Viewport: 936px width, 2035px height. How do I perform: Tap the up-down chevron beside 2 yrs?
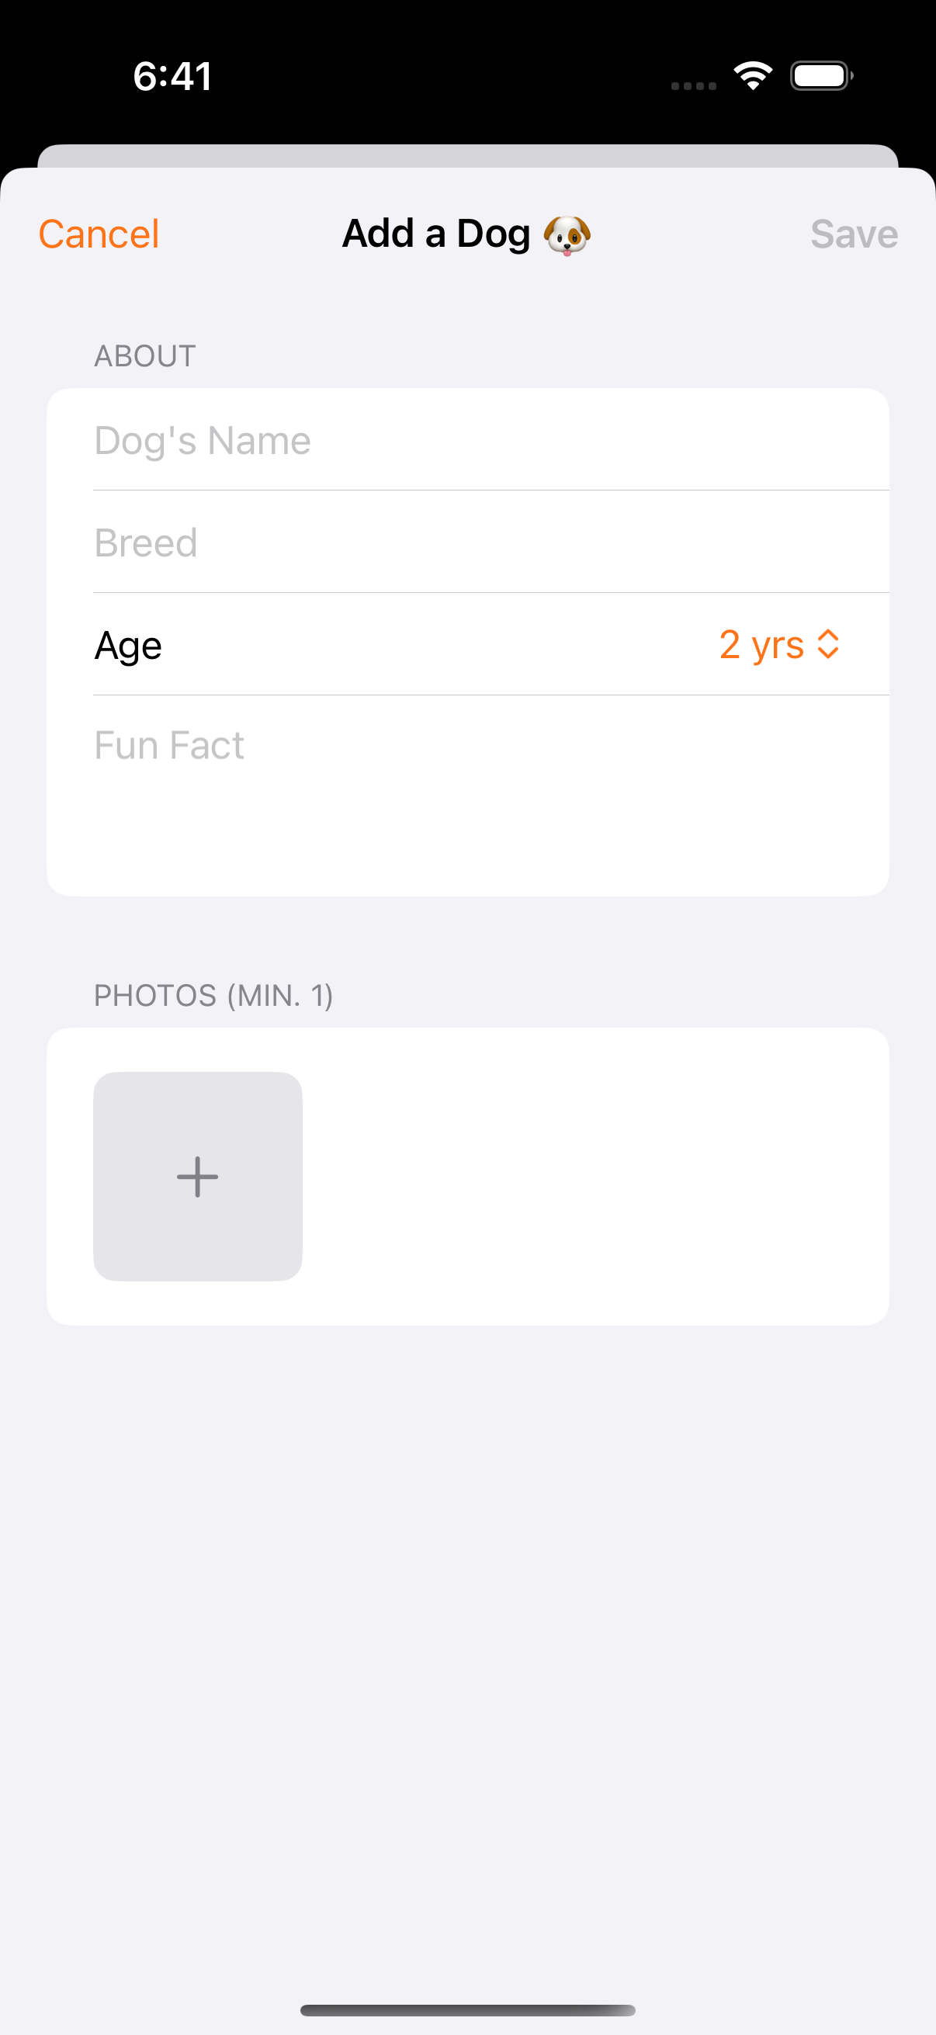point(828,644)
